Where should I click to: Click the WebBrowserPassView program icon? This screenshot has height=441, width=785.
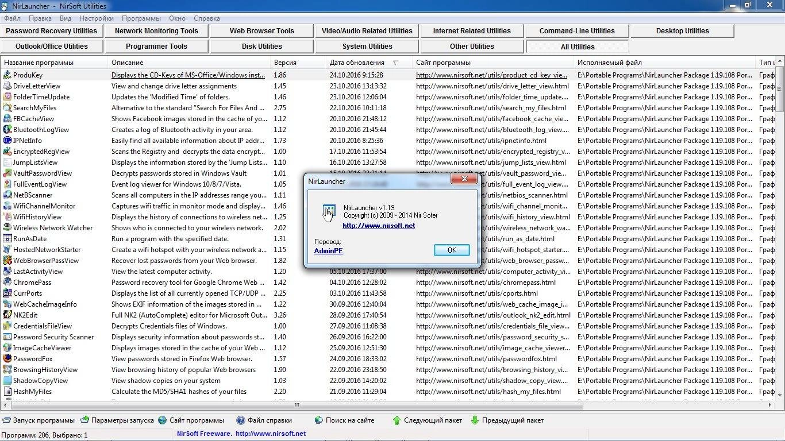click(7, 261)
